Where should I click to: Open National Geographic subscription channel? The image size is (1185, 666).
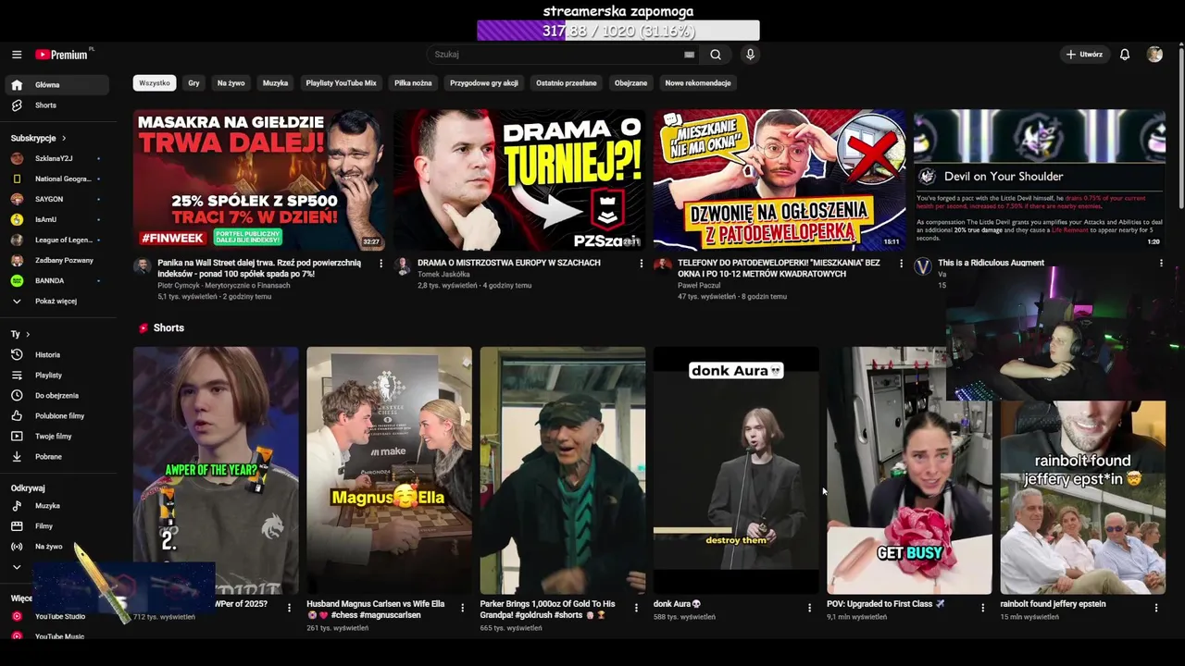[x=57, y=179]
